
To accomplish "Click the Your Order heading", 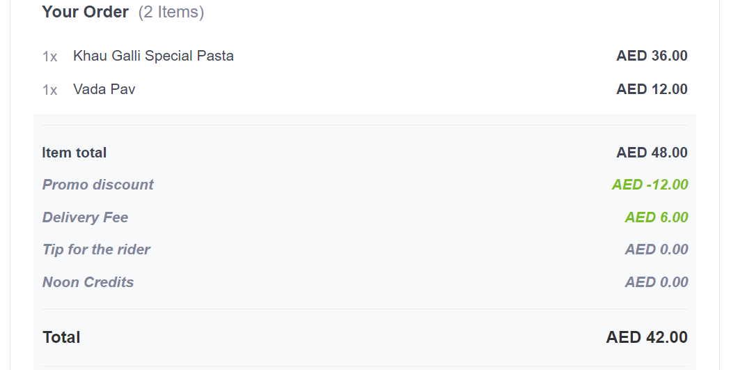I will click(85, 12).
